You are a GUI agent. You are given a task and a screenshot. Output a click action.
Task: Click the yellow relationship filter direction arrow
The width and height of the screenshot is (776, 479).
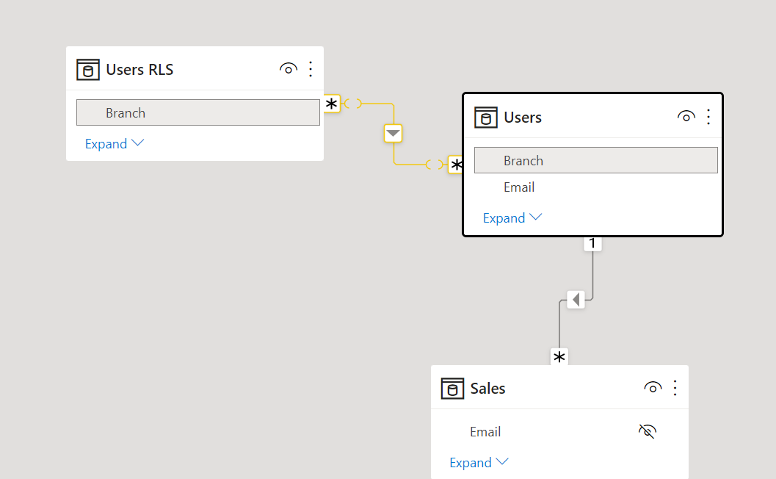point(393,133)
